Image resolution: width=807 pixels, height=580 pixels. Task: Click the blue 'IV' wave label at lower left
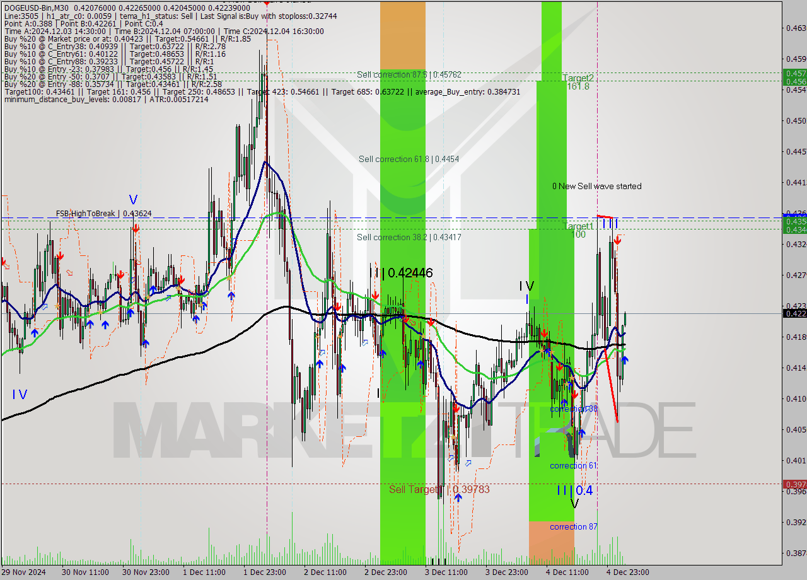tap(20, 395)
